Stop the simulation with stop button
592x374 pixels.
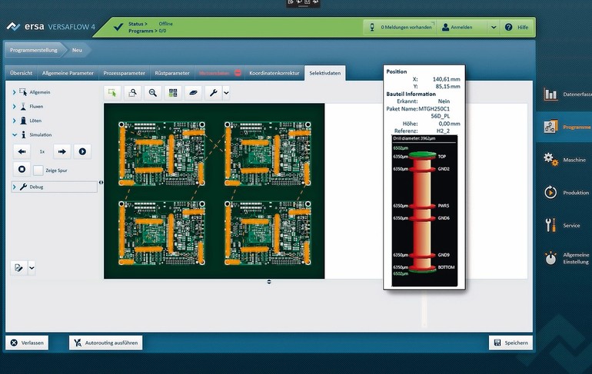click(22, 170)
